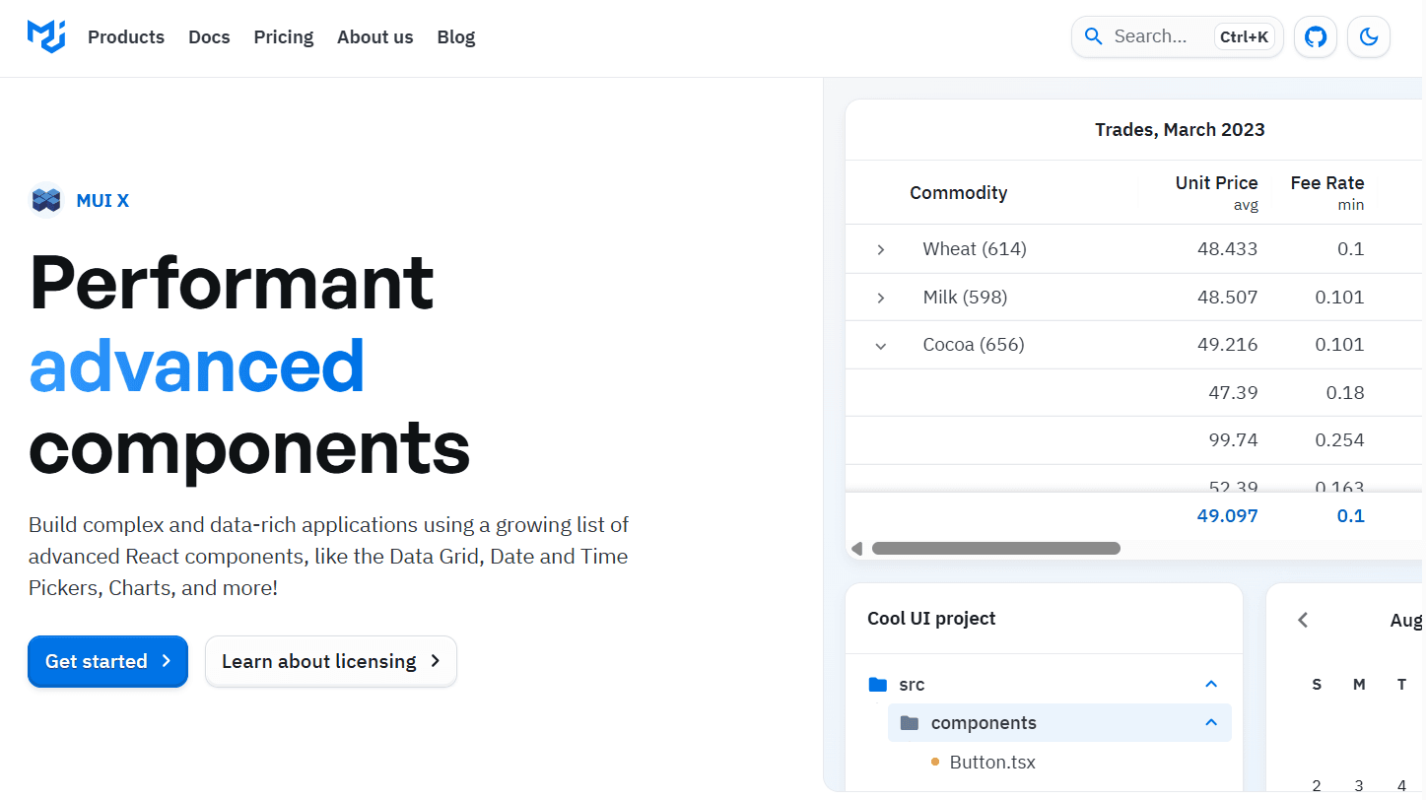Click the Fee Rate column header
The width and height of the screenshot is (1426, 800).
(1326, 192)
